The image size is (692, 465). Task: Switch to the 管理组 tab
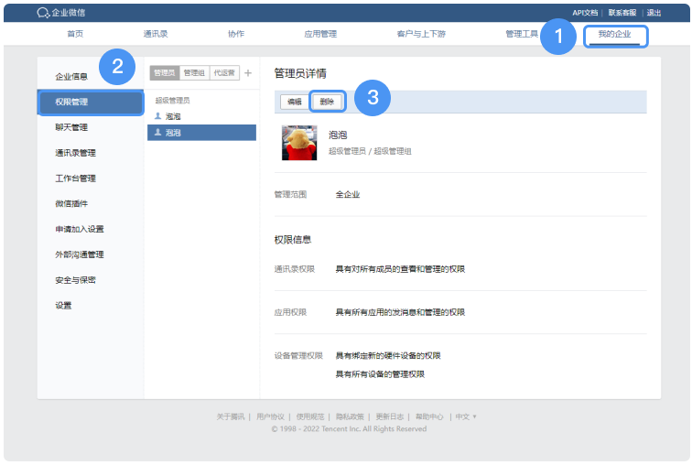coord(194,73)
